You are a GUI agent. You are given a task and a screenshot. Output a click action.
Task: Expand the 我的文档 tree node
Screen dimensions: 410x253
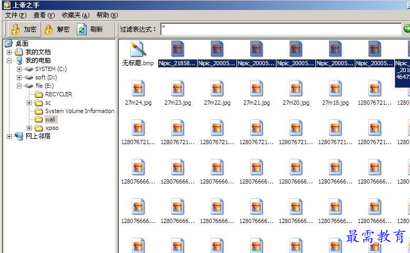(x=9, y=52)
